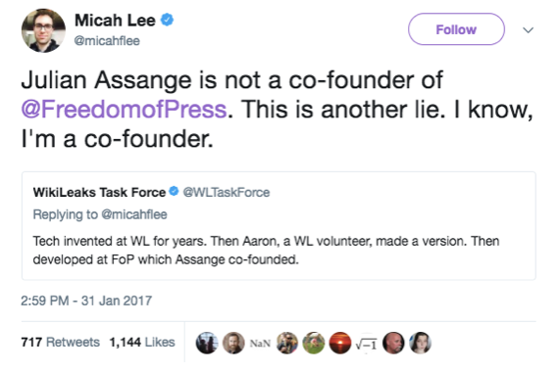View the 1,144 Likes list

tap(142, 342)
